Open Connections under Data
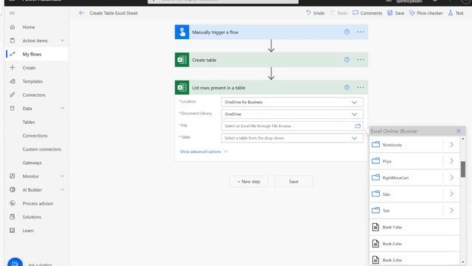 [35, 135]
